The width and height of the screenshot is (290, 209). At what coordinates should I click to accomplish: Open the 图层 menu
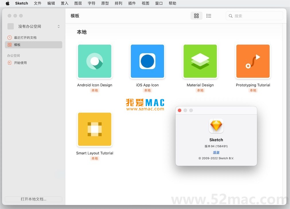click(x=78, y=3)
